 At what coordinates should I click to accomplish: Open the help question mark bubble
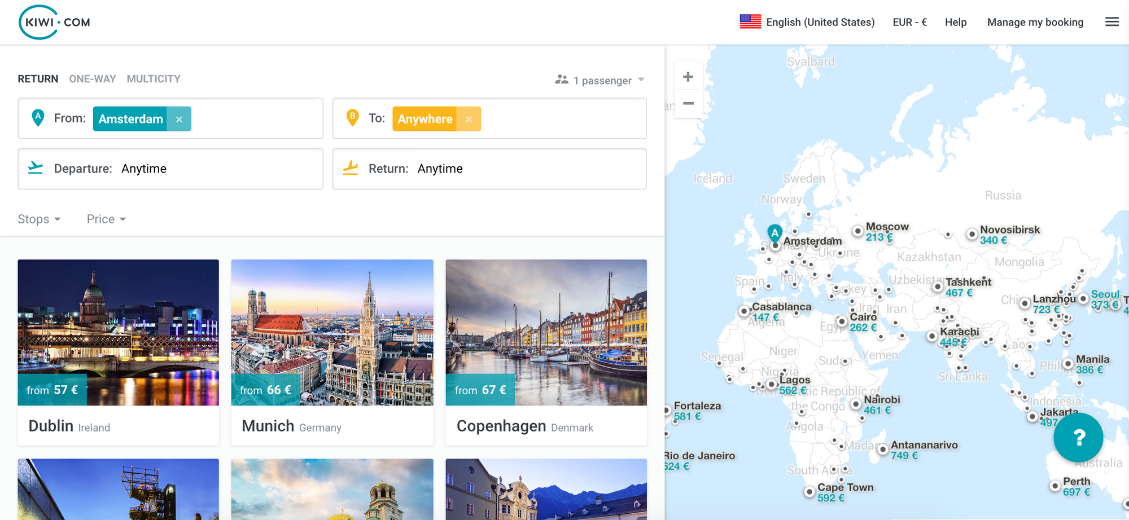click(1078, 438)
